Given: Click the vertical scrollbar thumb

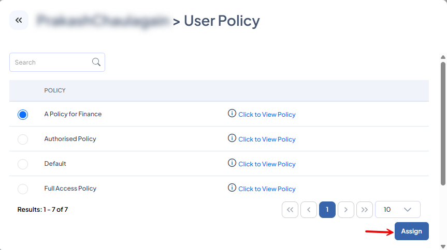Looking at the screenshot, I should [443, 123].
